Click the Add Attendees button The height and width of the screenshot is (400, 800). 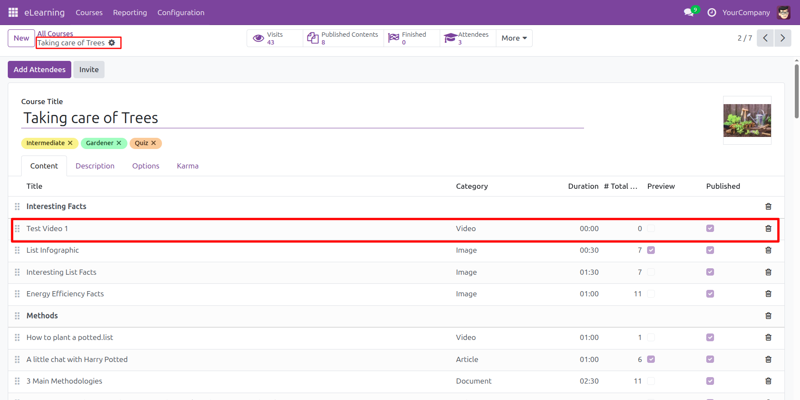pyautogui.click(x=39, y=70)
